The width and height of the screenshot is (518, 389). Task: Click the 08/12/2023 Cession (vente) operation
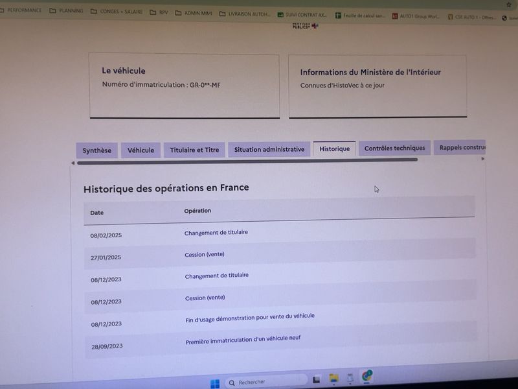click(205, 298)
